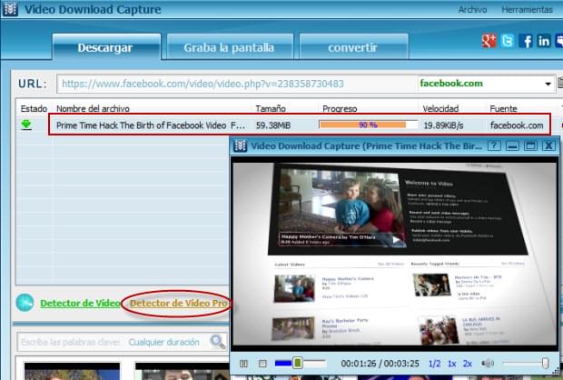Open the first search result thumbnail
The image size is (563, 380).
tap(72, 371)
